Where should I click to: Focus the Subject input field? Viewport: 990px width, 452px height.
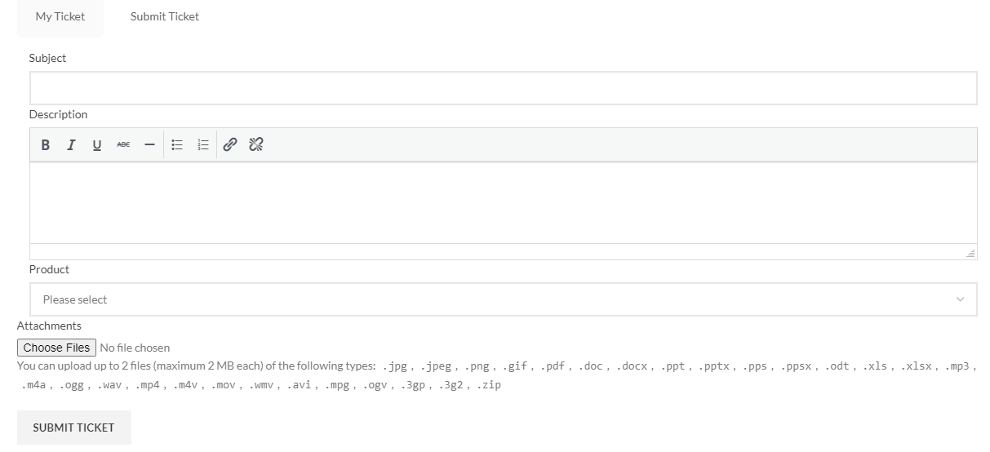pos(504,88)
